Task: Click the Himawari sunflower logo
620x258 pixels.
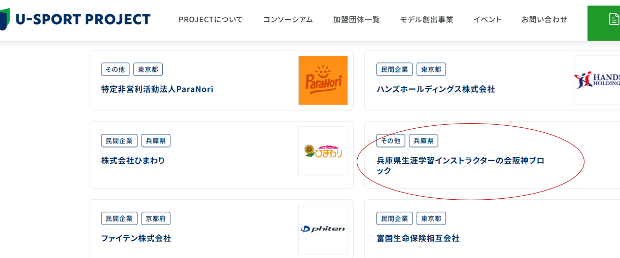Action: [323, 151]
